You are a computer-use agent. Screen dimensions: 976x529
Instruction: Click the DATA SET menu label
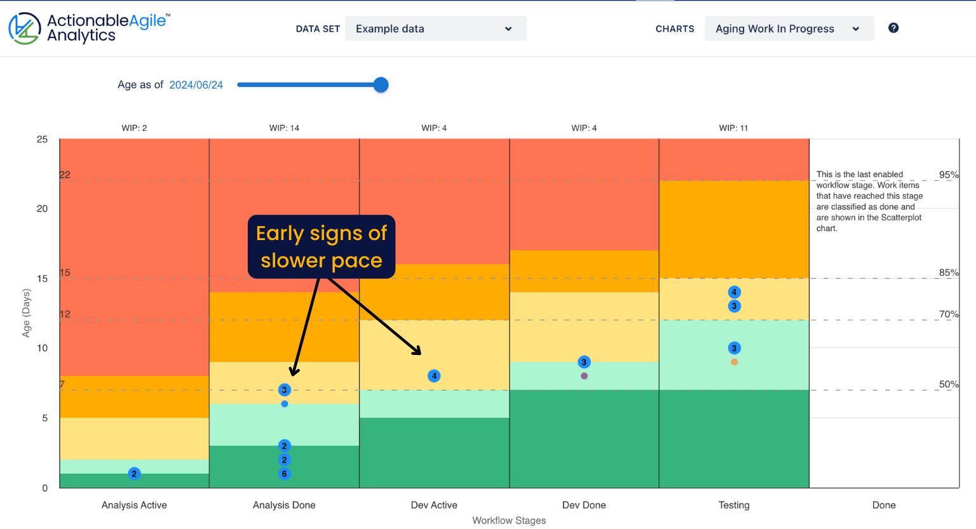tap(318, 29)
